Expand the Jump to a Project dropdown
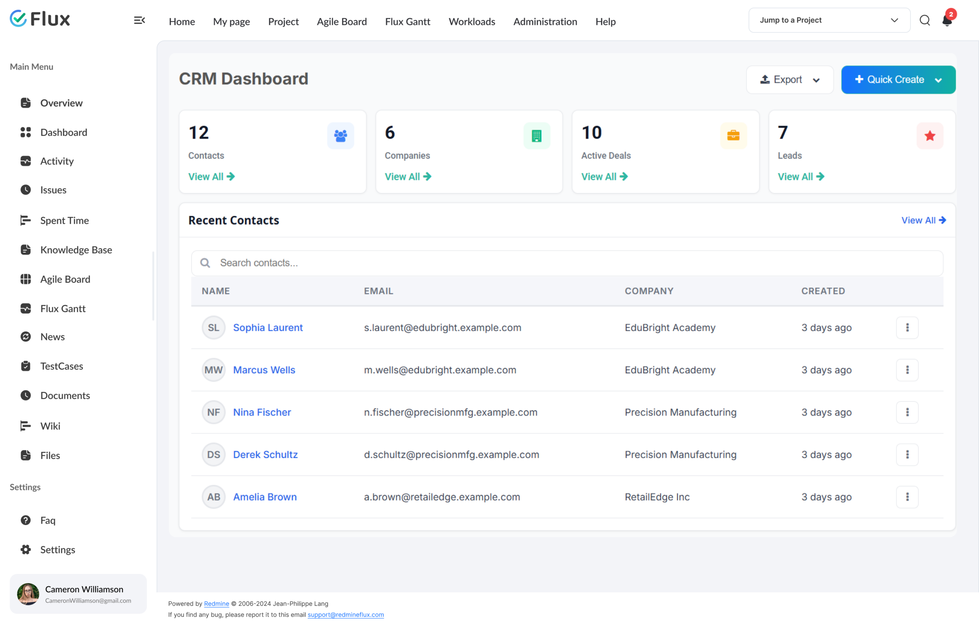This screenshot has width=979, height=626. (829, 20)
